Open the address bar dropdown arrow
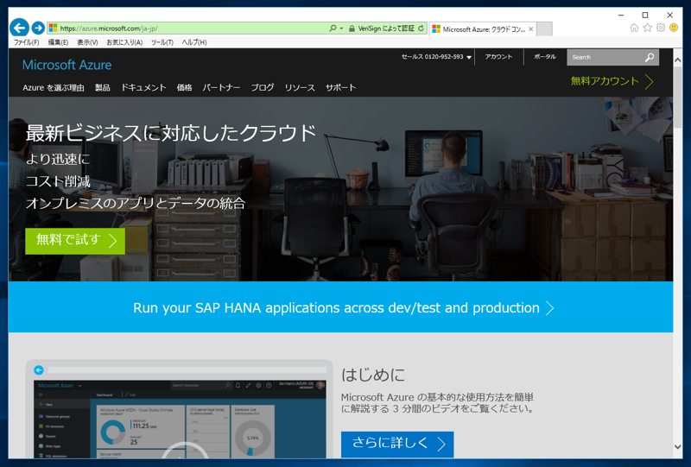Image resolution: width=691 pixels, height=467 pixels. 341,28
